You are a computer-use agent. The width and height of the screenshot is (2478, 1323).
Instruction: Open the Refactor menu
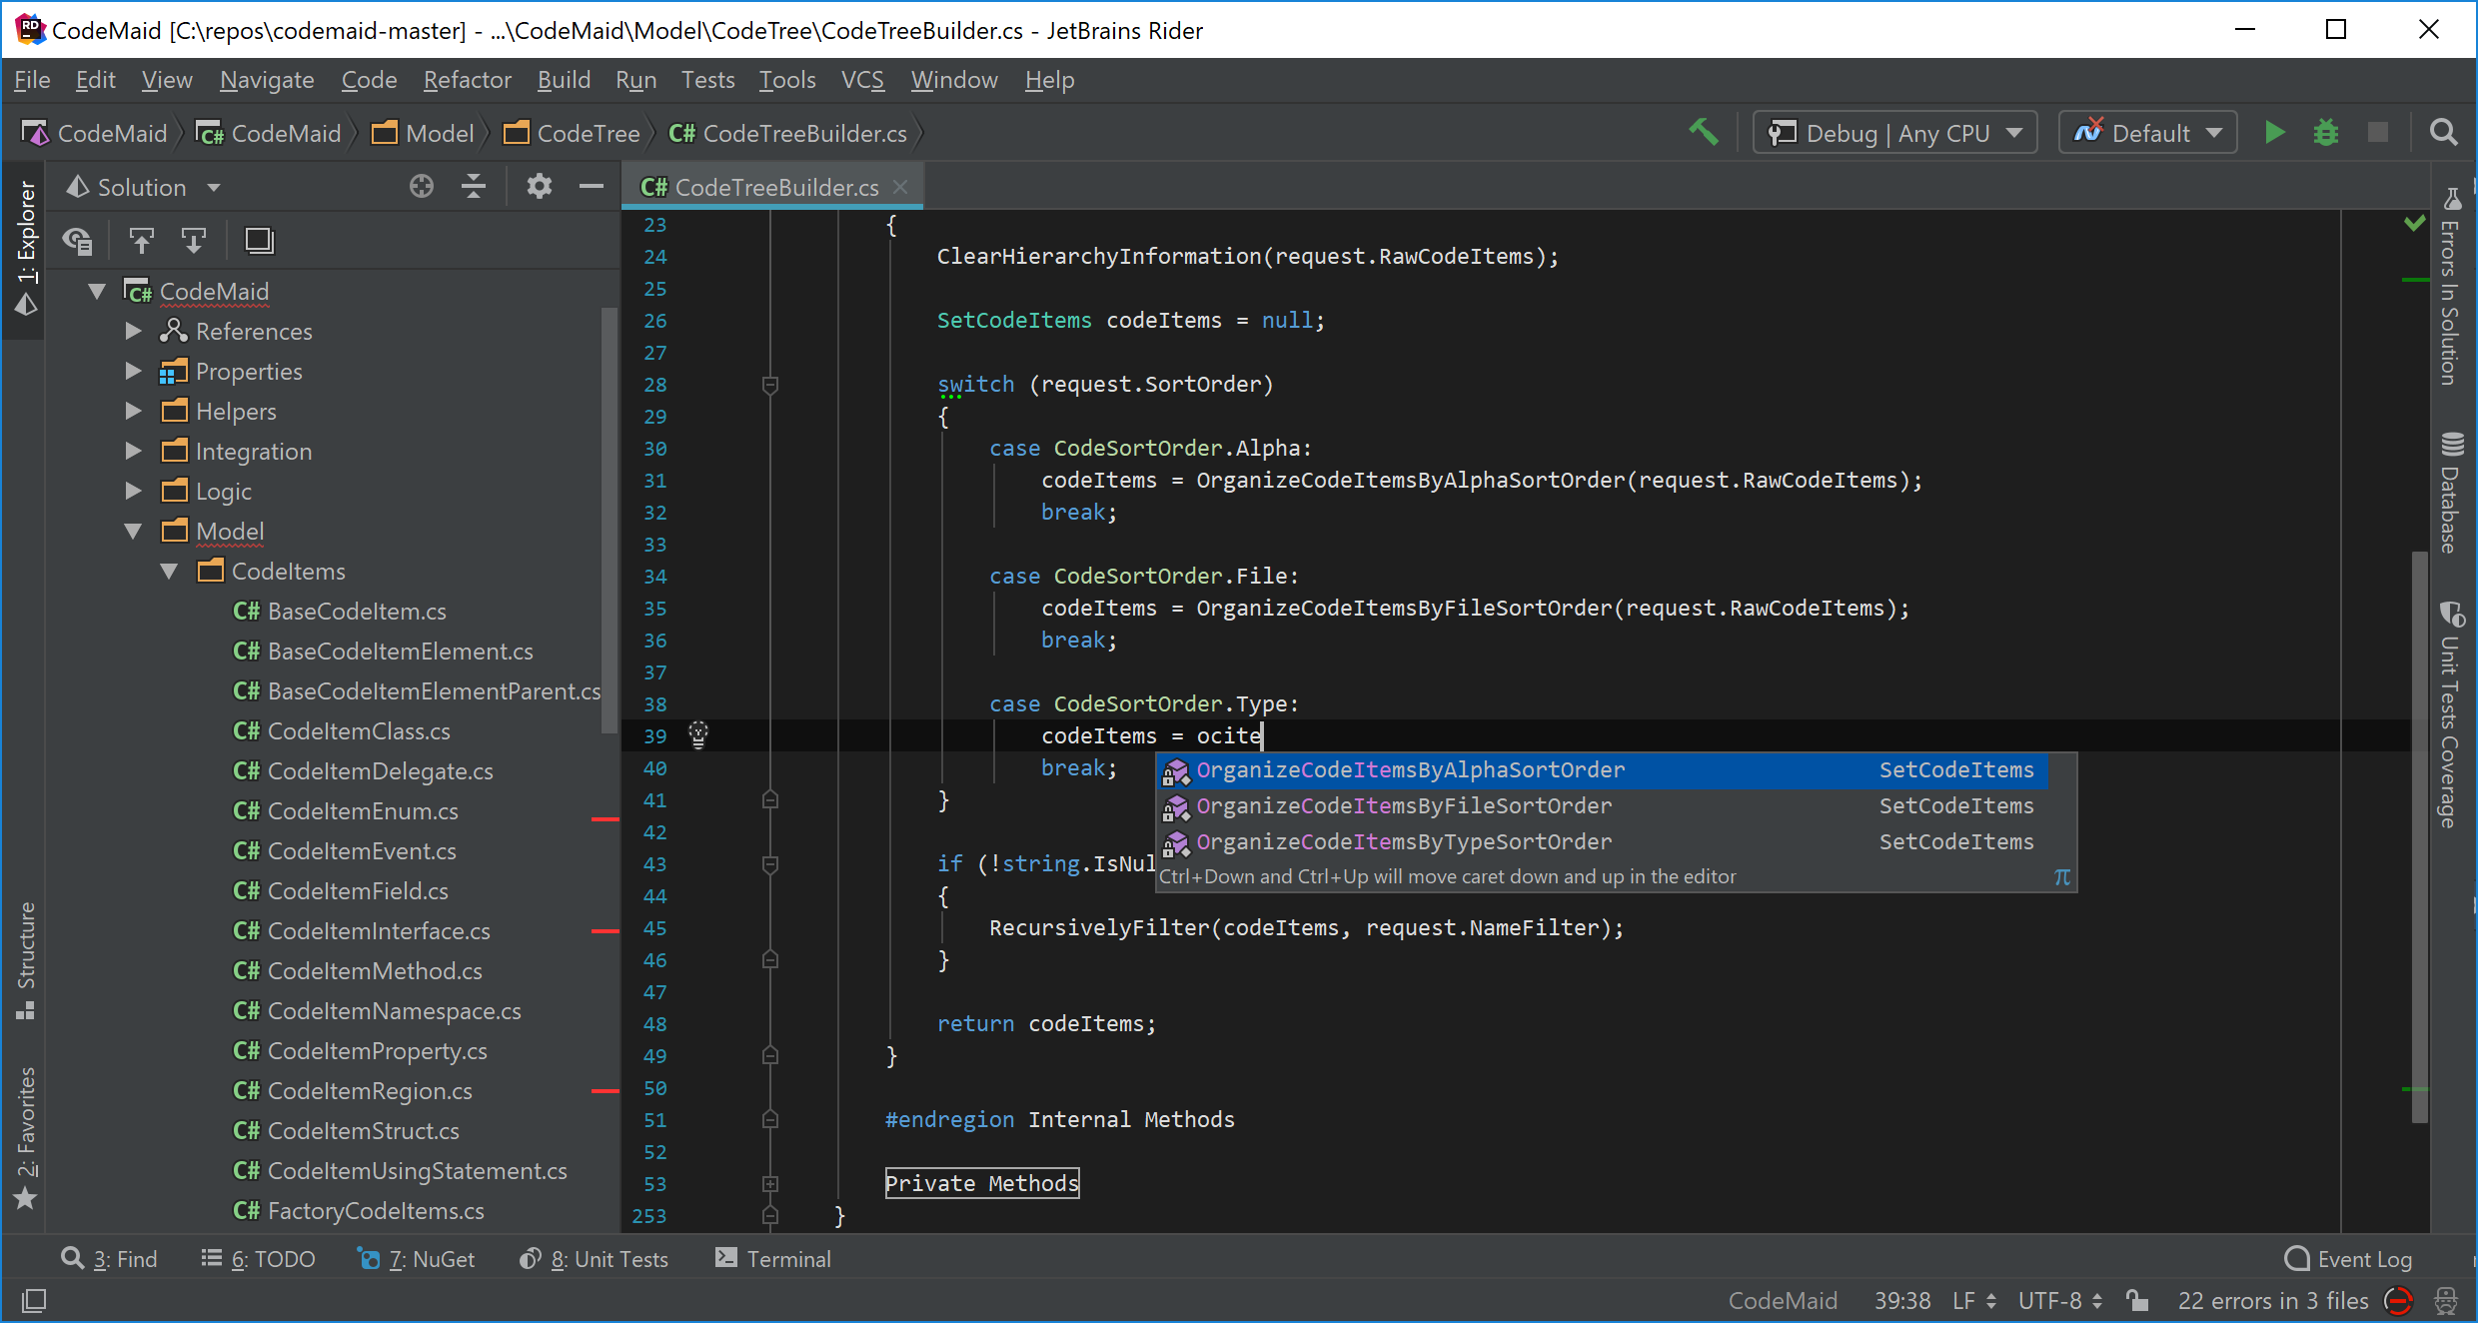point(466,79)
